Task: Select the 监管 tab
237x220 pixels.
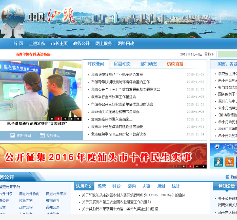Action: tap(102, 186)
